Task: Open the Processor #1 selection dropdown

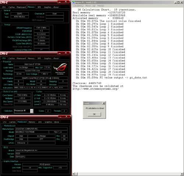Action: click(32, 111)
